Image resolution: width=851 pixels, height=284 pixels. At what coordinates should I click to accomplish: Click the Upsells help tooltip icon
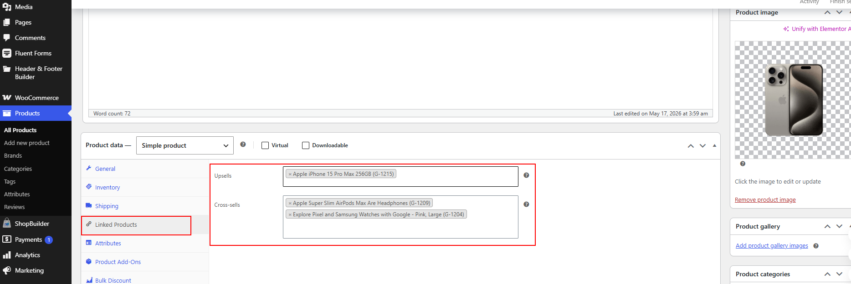coord(526,175)
